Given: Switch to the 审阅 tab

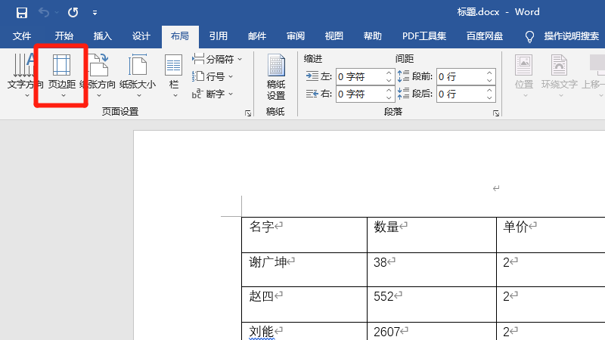Looking at the screenshot, I should [x=296, y=36].
